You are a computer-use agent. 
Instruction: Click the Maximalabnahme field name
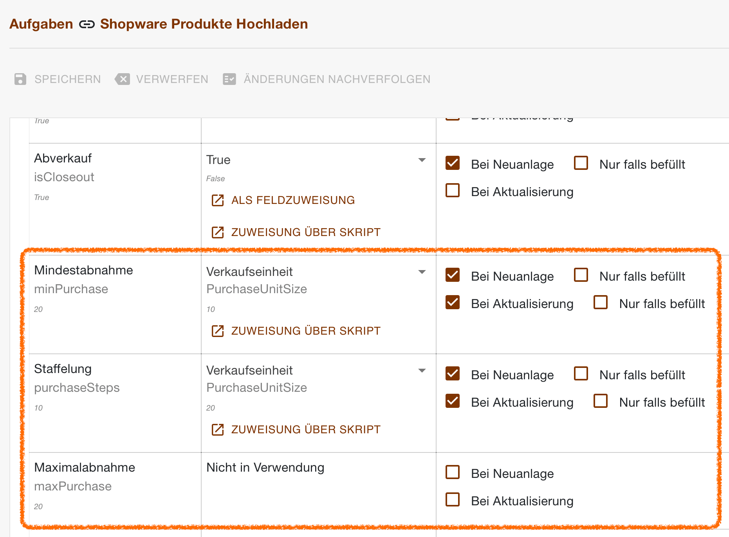click(85, 467)
